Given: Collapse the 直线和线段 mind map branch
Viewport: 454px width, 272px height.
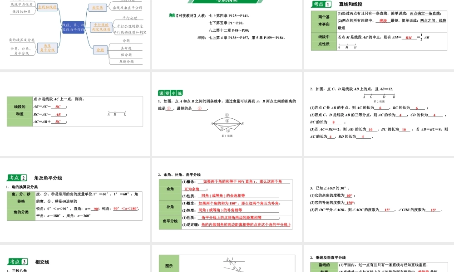Looking at the screenshot, I should point(47,7).
